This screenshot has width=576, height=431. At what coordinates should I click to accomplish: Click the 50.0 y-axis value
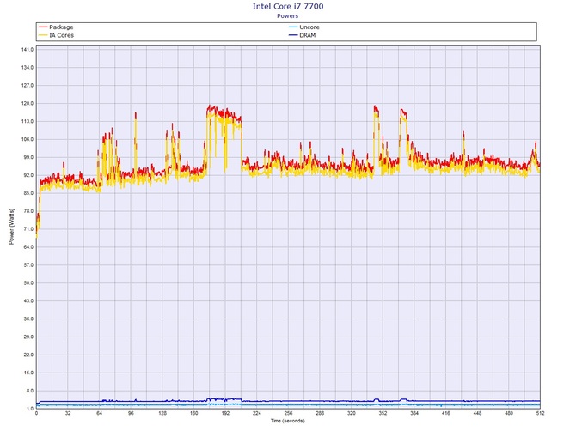pyautogui.click(x=28, y=283)
